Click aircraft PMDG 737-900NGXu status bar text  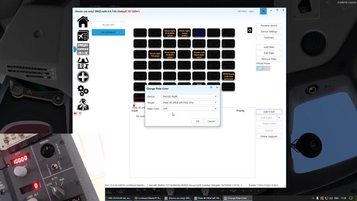[195, 185]
